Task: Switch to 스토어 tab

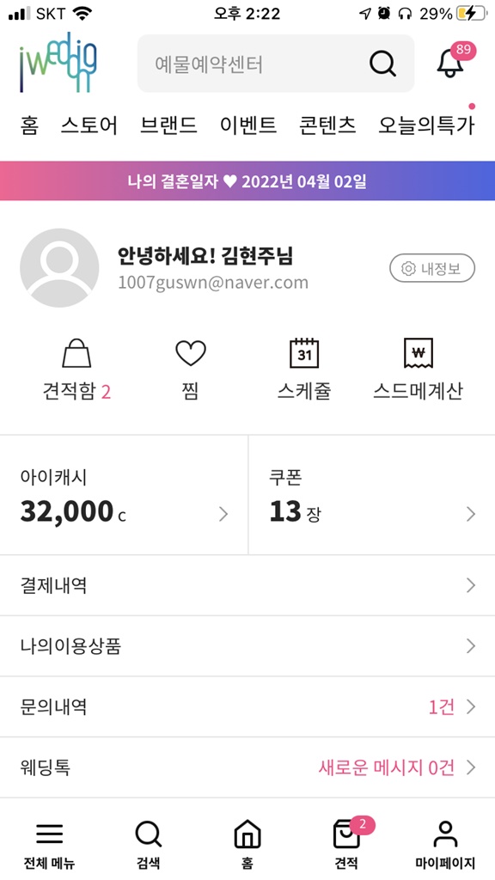Action: tap(89, 125)
